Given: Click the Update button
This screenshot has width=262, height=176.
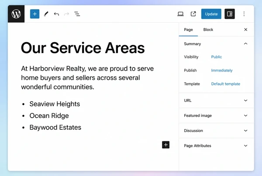Looking at the screenshot, I should 211,14.
